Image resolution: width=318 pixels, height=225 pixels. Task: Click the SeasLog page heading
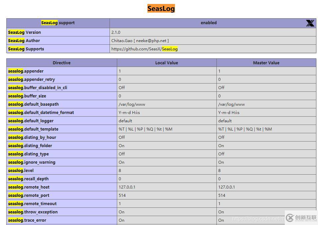[x=161, y=9]
